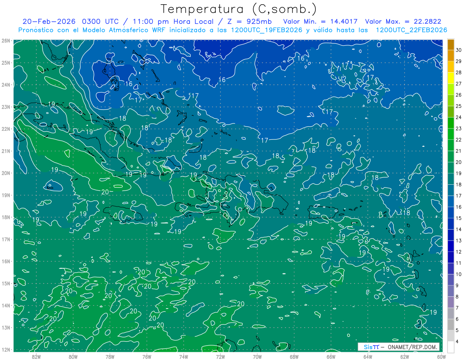Select the '1200UTC_22FEB2026' valid-until time
This screenshot has height=362, width=469.
(x=412, y=30)
